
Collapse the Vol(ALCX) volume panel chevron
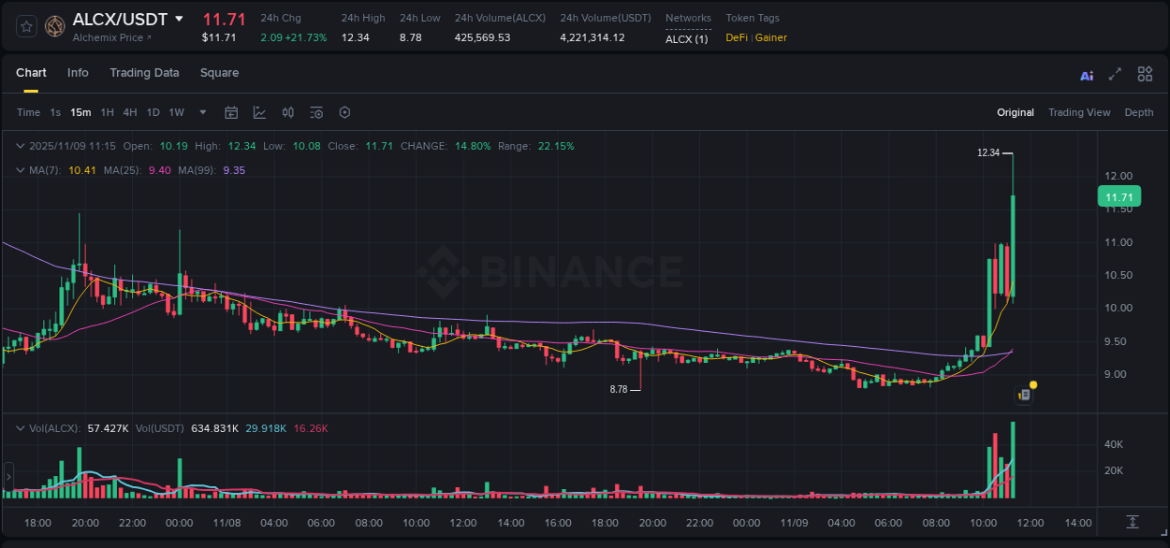tap(19, 426)
